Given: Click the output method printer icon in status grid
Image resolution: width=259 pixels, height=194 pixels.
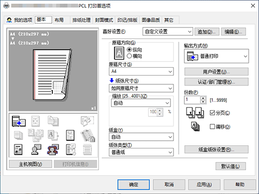Looking at the screenshot, I should pyautogui.click(x=19, y=121).
